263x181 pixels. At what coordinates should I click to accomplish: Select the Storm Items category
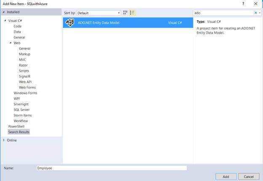click(23, 115)
